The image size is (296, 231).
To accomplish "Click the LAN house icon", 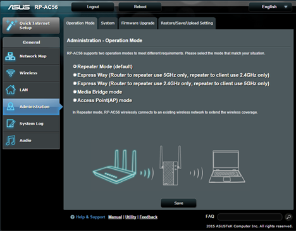I will 10,90.
